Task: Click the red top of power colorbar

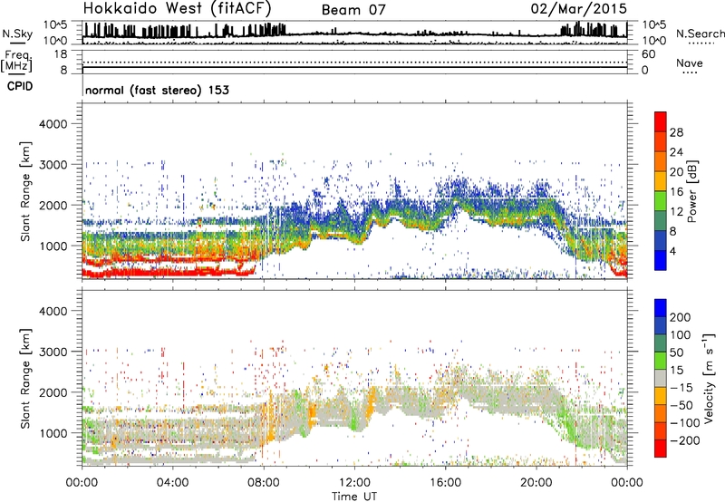Action: point(661,121)
